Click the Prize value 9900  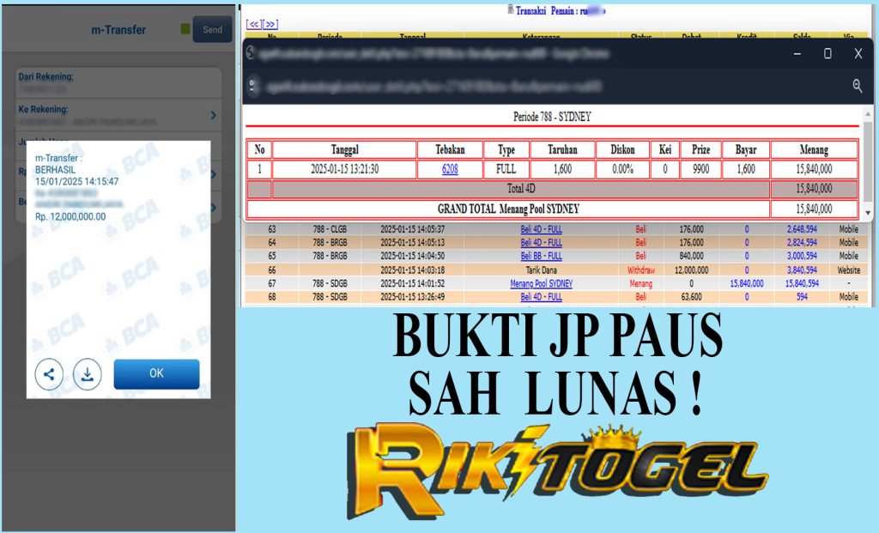pos(700,169)
